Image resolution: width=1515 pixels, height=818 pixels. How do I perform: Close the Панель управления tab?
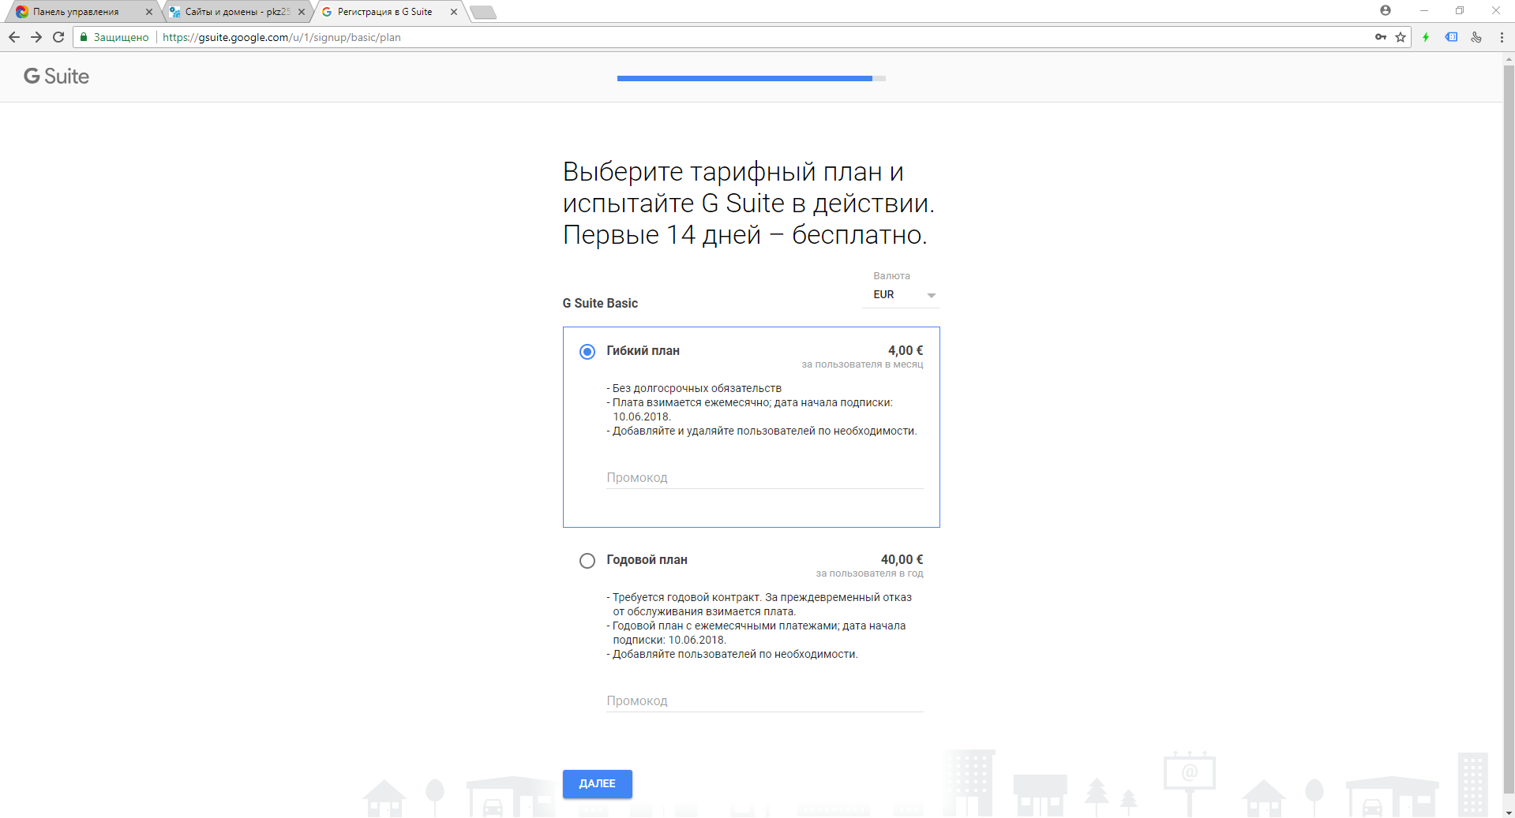(149, 12)
